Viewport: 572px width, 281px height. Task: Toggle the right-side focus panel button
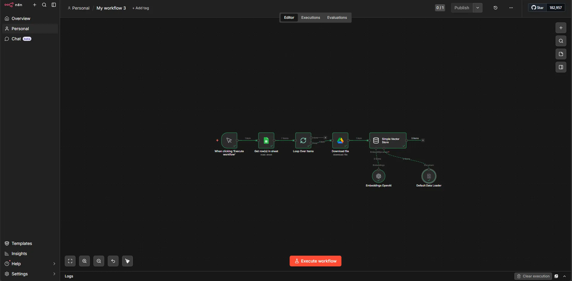click(x=561, y=67)
